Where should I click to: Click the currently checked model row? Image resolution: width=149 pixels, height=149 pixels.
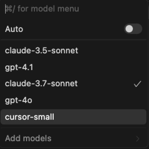pos(74,83)
